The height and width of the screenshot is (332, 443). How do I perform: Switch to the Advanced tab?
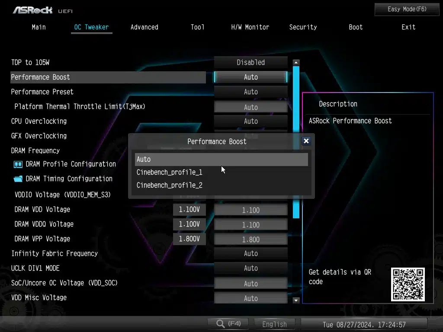coord(144,27)
